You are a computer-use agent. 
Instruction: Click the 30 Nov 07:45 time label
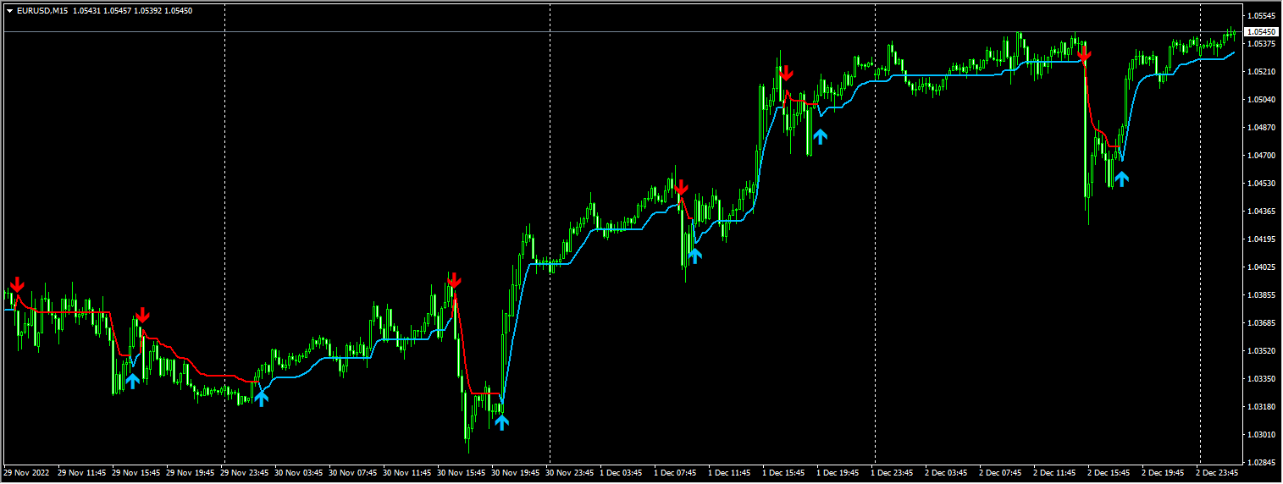(352, 473)
